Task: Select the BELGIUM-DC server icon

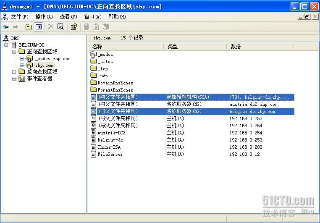Action: pos(14,45)
